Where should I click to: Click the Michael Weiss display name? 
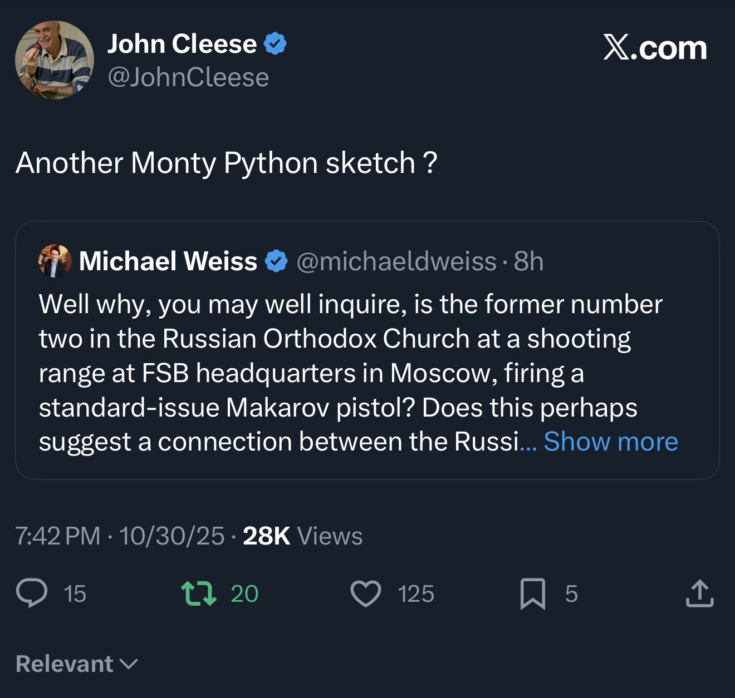coord(168,261)
